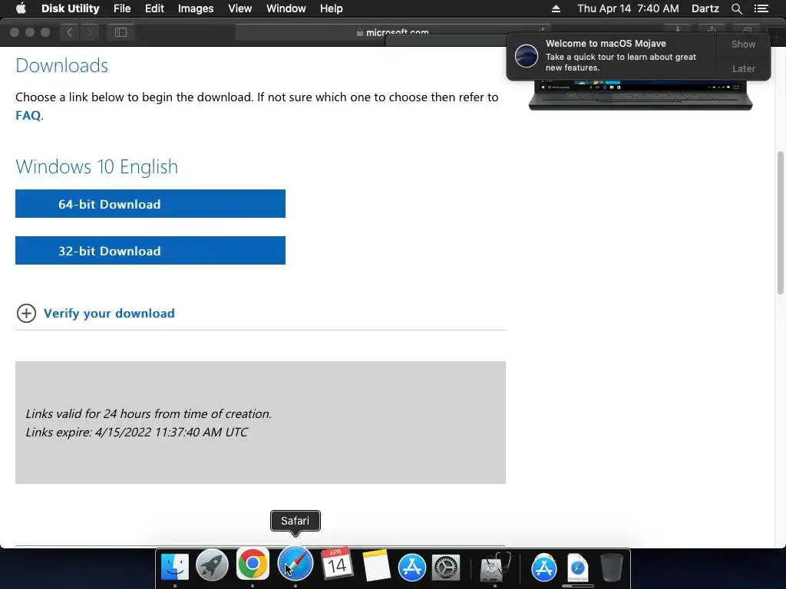Click the macOS Mojave notification icon
This screenshot has height=589, width=786.
coord(527,55)
